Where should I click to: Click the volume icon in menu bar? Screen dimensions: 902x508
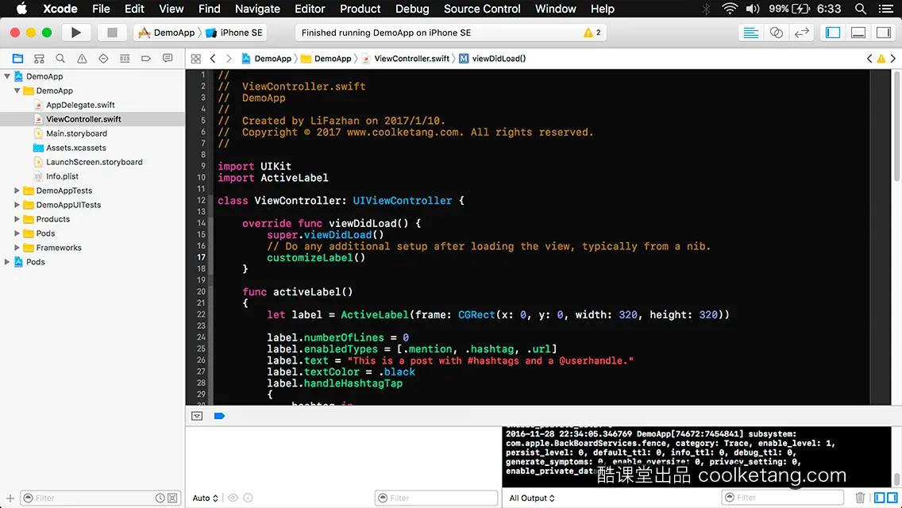pyautogui.click(x=753, y=9)
